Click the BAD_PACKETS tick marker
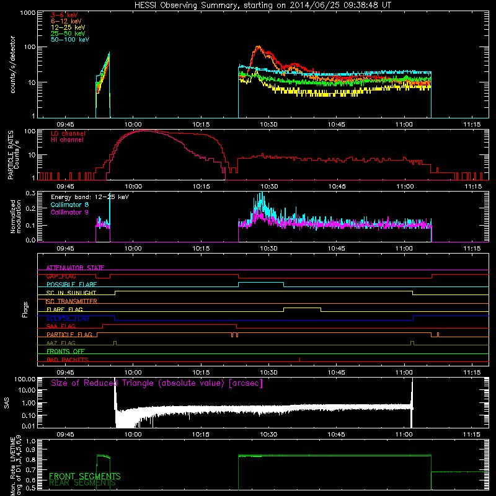This screenshot has height=496, width=496. (299, 360)
